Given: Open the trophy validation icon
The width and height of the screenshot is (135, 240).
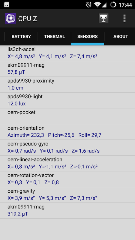Looking at the screenshot, I should 103,18.
